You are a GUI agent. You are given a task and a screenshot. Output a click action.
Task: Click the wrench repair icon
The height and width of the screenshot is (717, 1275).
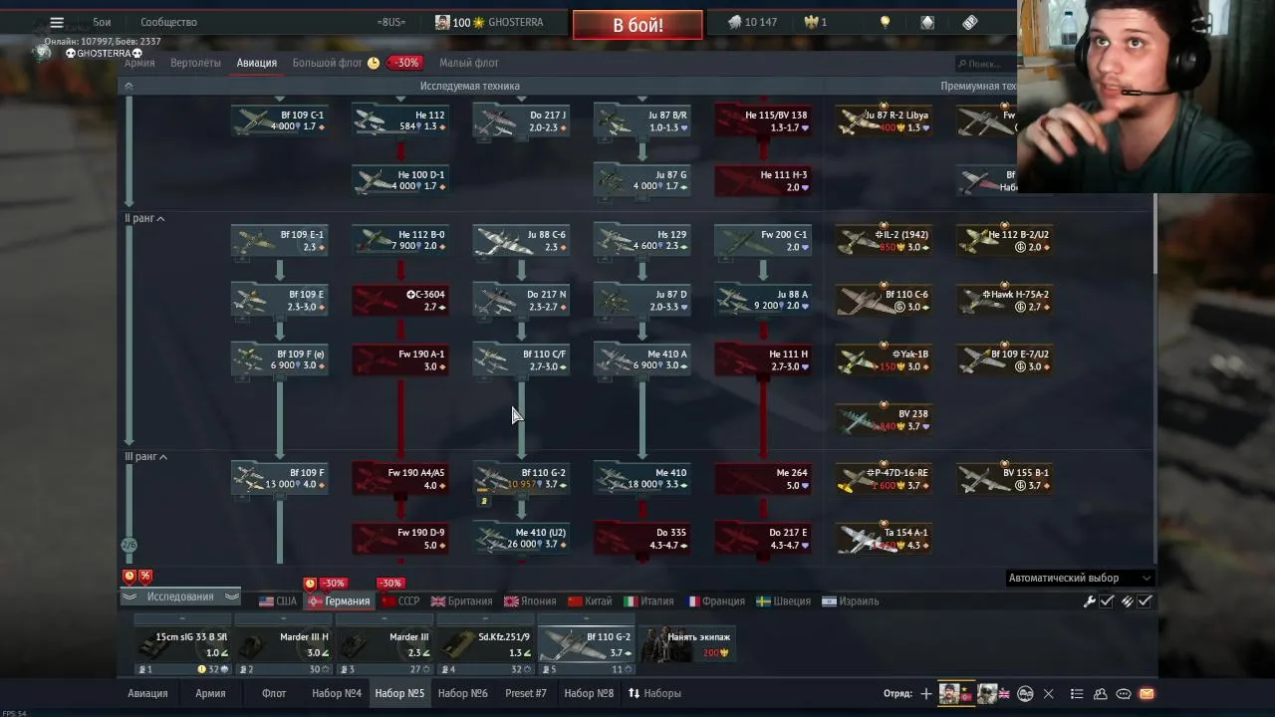point(1090,601)
